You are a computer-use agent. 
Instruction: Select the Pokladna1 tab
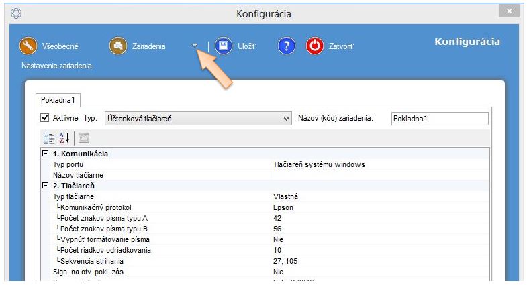(x=58, y=100)
